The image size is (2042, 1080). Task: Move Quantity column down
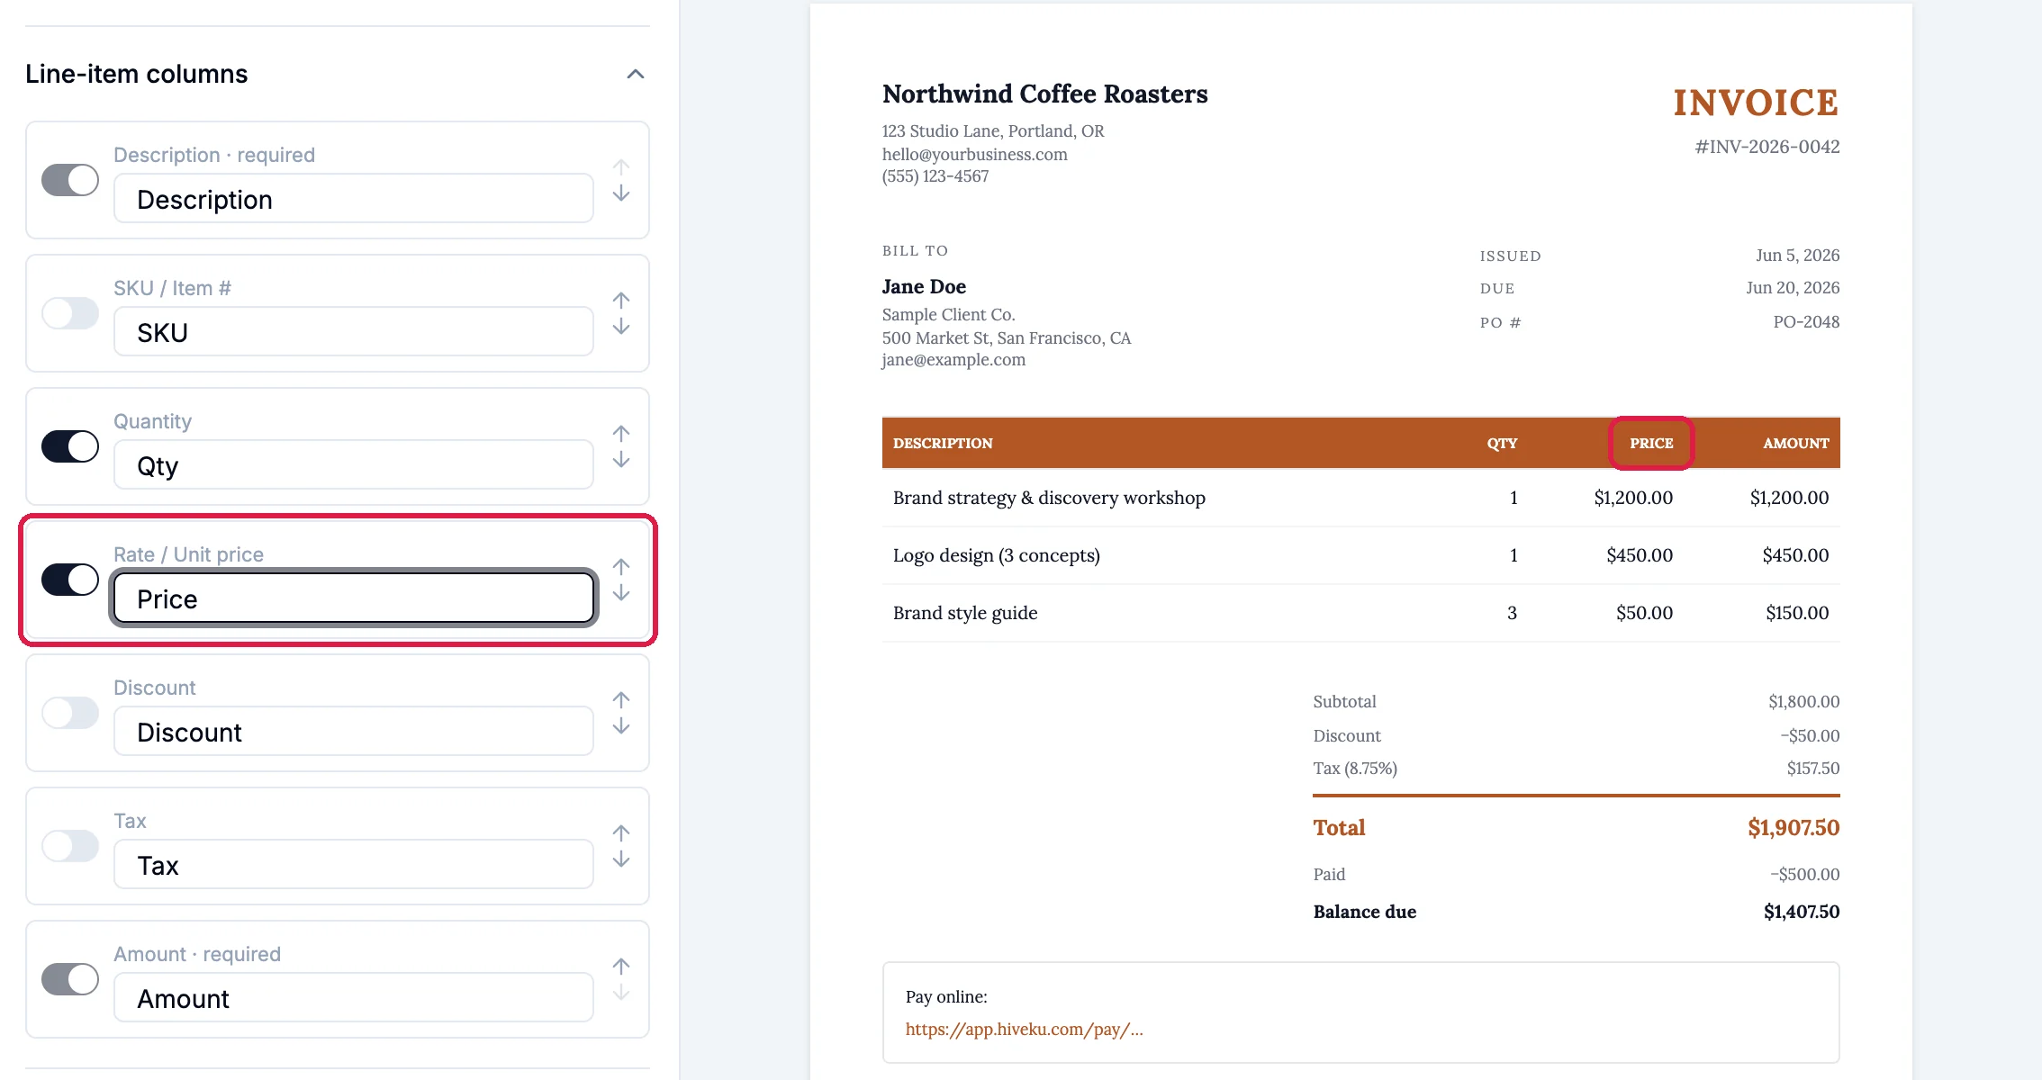(621, 460)
